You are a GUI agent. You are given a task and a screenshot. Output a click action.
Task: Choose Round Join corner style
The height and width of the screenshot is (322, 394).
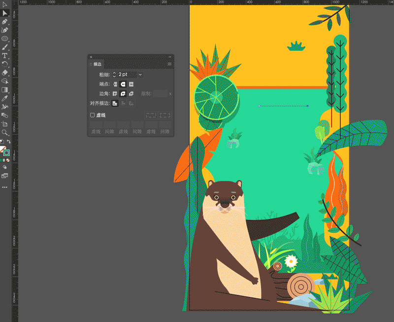pos(123,94)
